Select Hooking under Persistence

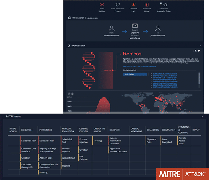click(44, 172)
